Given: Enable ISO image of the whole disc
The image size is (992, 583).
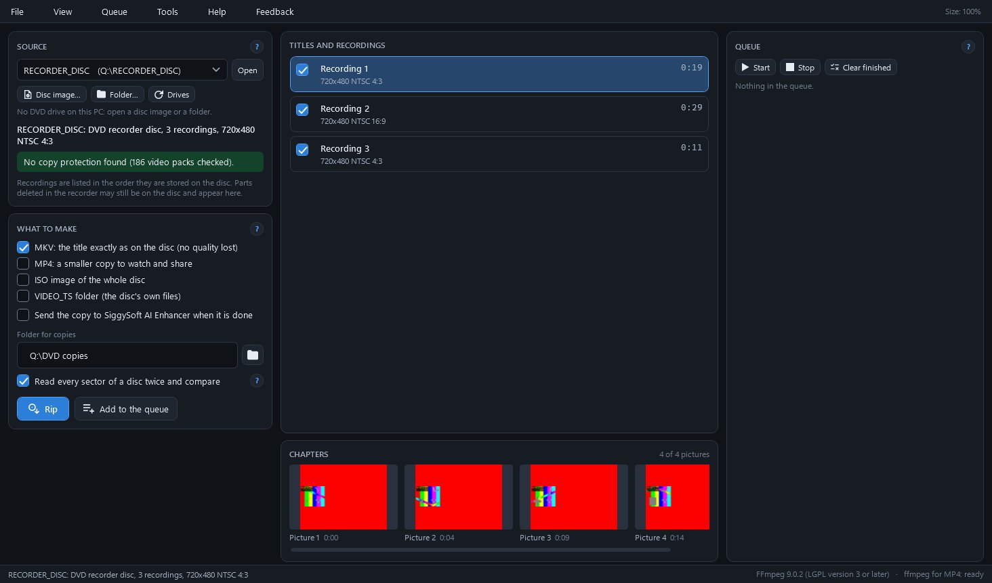Looking at the screenshot, I should point(23,280).
